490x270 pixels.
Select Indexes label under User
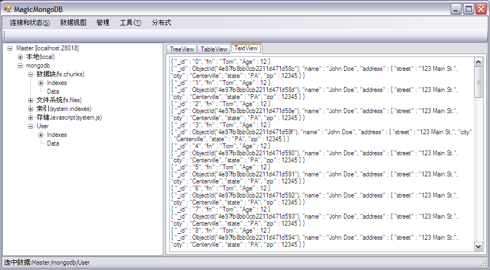(x=57, y=135)
